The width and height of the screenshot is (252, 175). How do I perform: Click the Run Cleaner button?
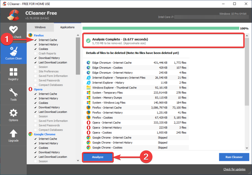[x=234, y=157]
